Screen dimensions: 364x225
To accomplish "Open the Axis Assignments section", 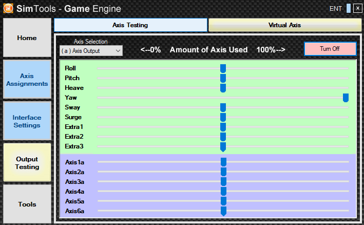I will tap(27, 80).
